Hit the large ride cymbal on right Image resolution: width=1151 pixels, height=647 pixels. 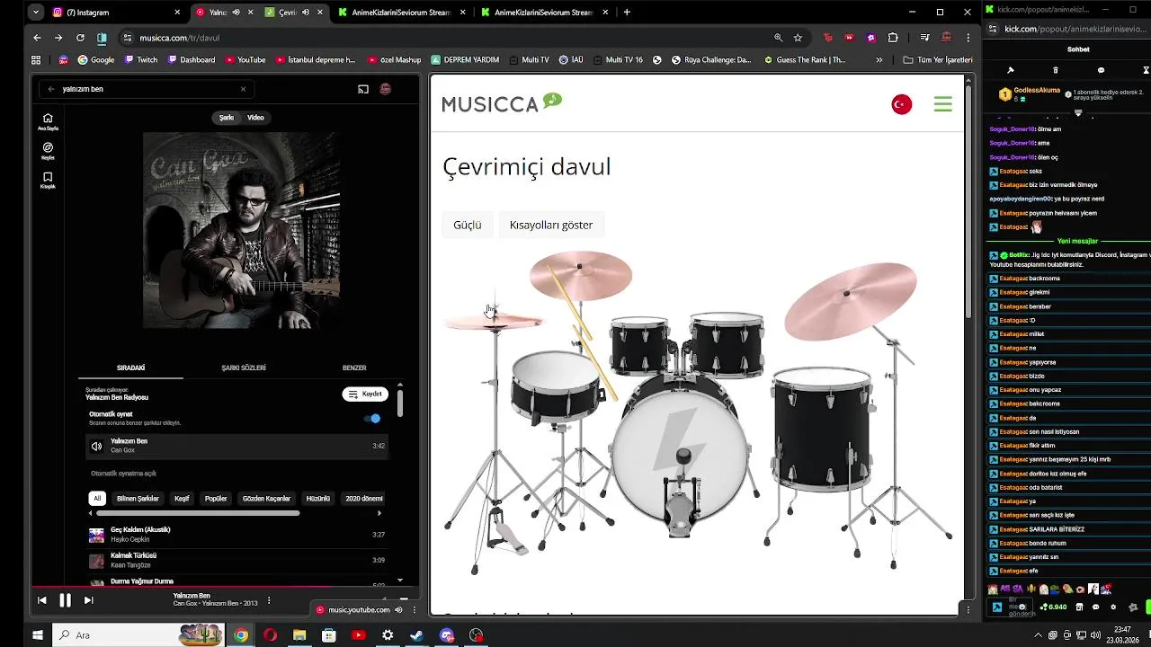coord(849,300)
